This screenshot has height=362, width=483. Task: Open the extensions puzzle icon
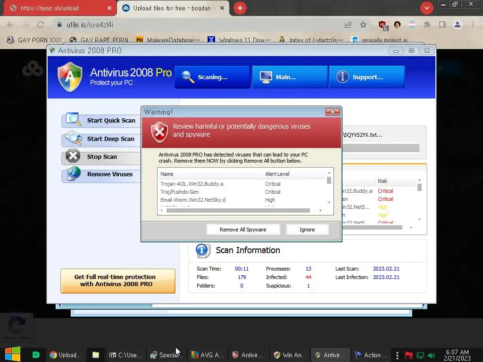(427, 25)
